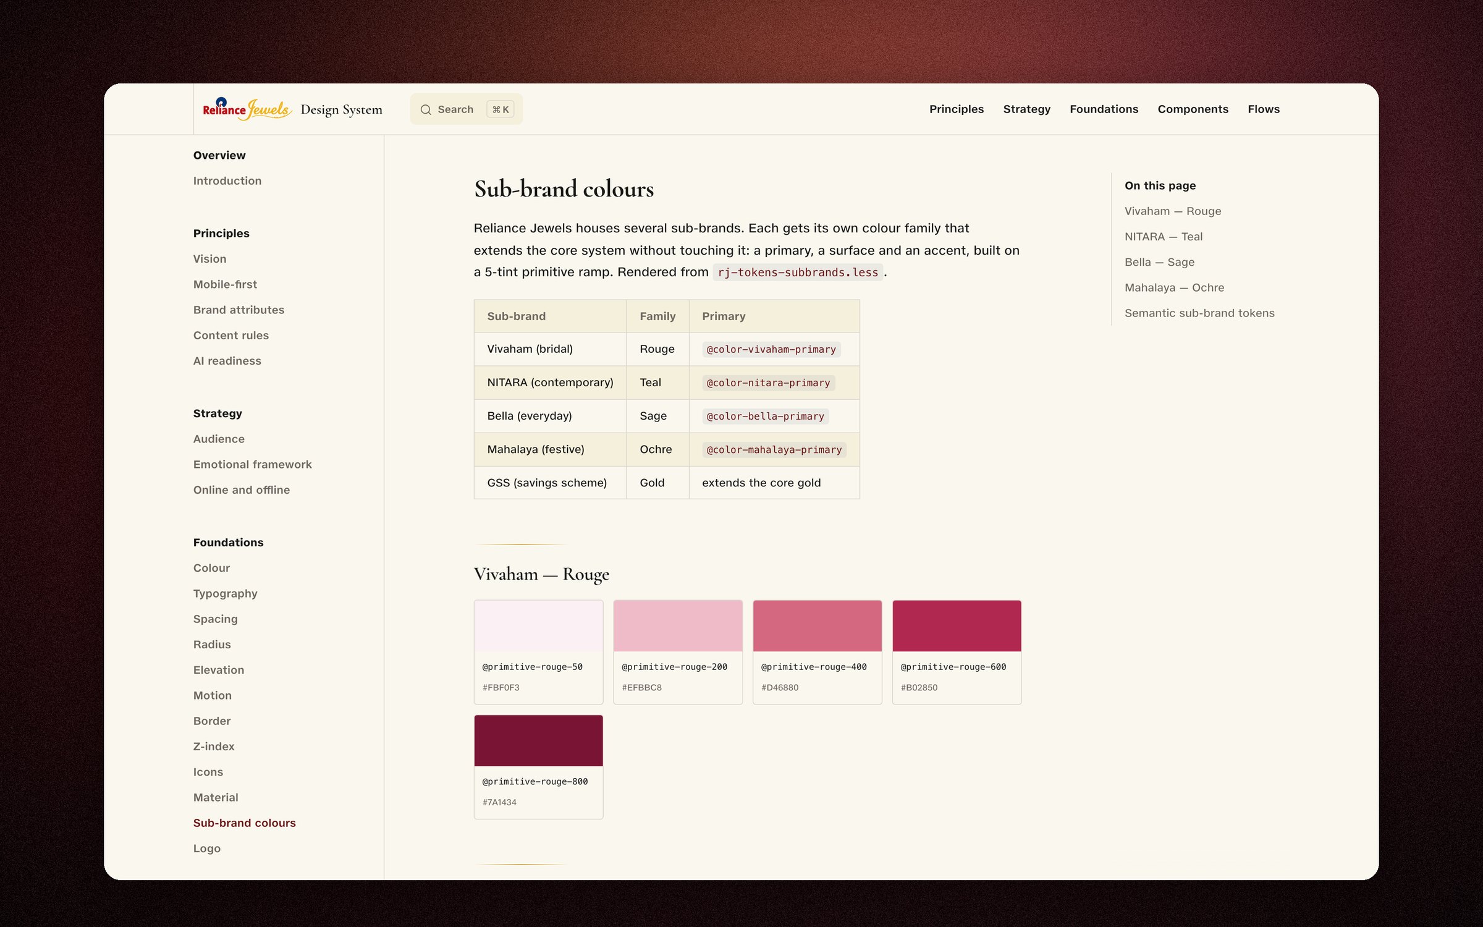Click the Vivaham (bridal) table cell

pyautogui.click(x=550, y=349)
